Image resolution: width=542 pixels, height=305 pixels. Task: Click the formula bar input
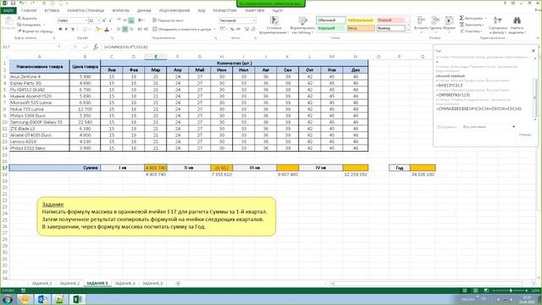(266, 47)
